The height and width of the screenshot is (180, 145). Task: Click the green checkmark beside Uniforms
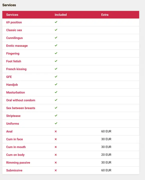coord(56,123)
